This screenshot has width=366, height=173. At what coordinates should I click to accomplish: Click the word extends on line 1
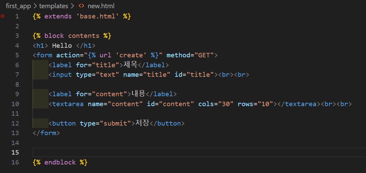pos(58,16)
